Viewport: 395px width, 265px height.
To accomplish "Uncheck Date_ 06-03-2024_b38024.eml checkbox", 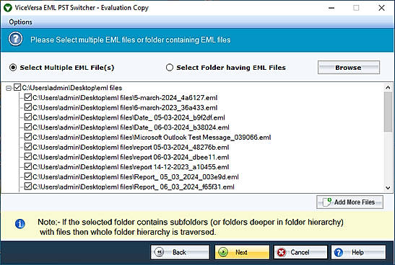I will pyautogui.click(x=28, y=127).
